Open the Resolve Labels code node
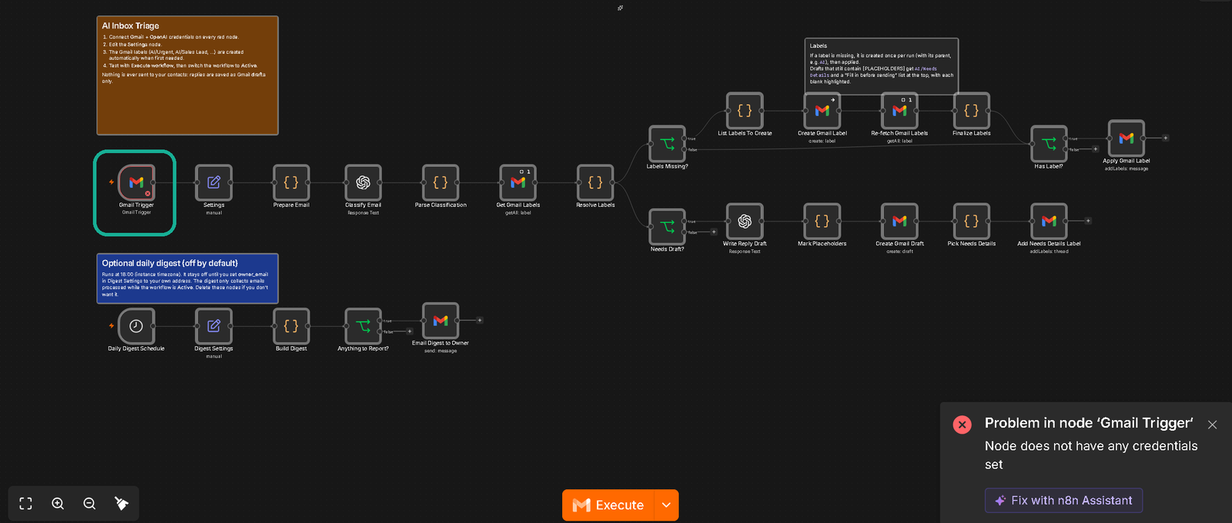This screenshot has width=1232, height=523. coord(595,183)
